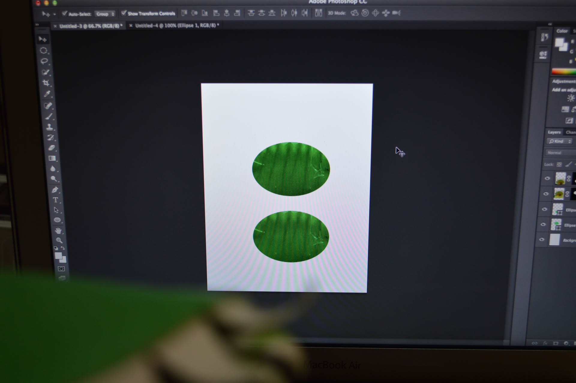
Task: Click foreground swatch in Color panel
Action: (x=559, y=43)
